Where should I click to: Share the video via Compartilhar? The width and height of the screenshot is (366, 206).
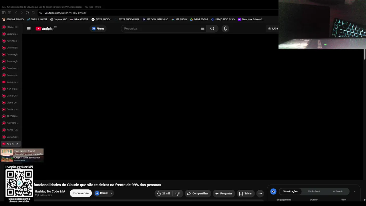pos(198,193)
